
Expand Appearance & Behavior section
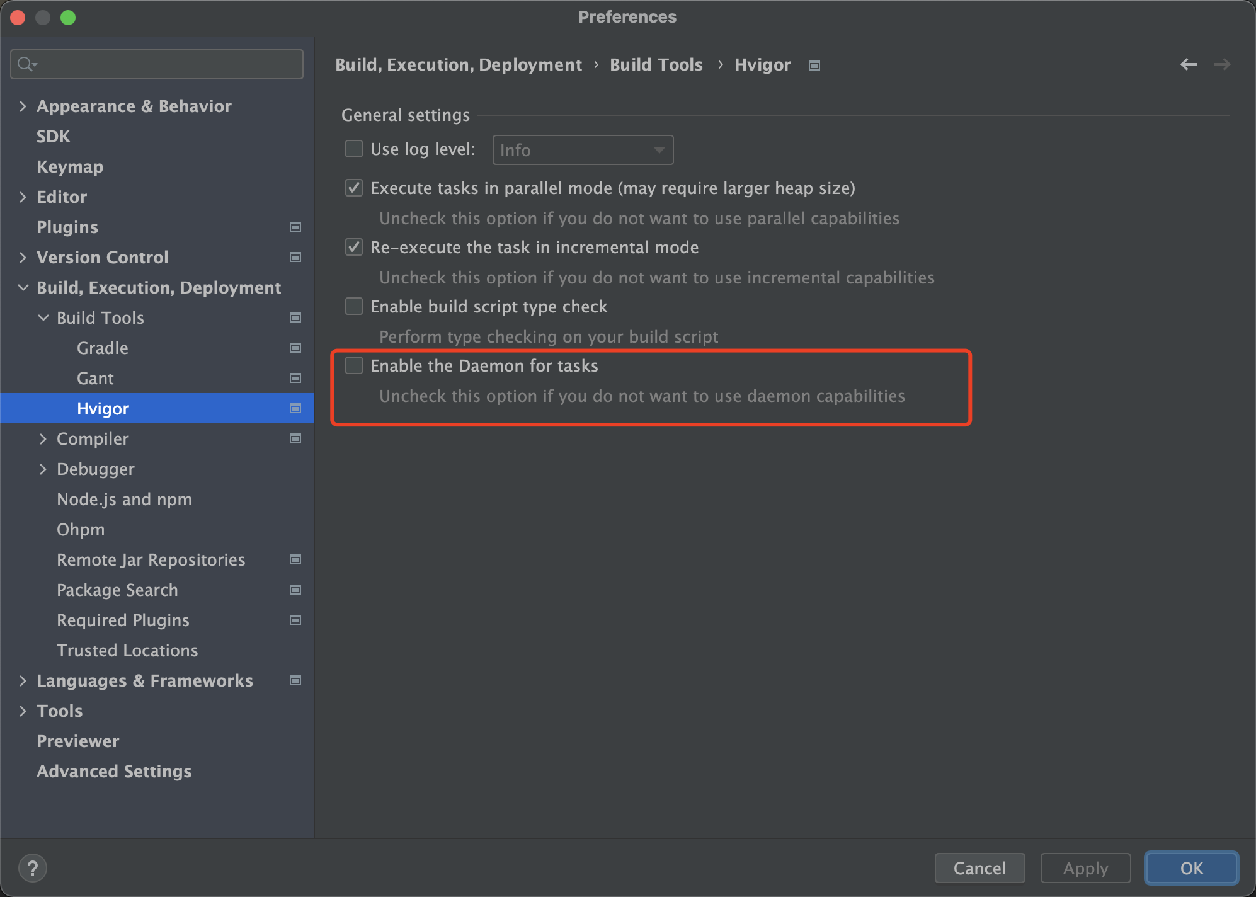tap(23, 106)
